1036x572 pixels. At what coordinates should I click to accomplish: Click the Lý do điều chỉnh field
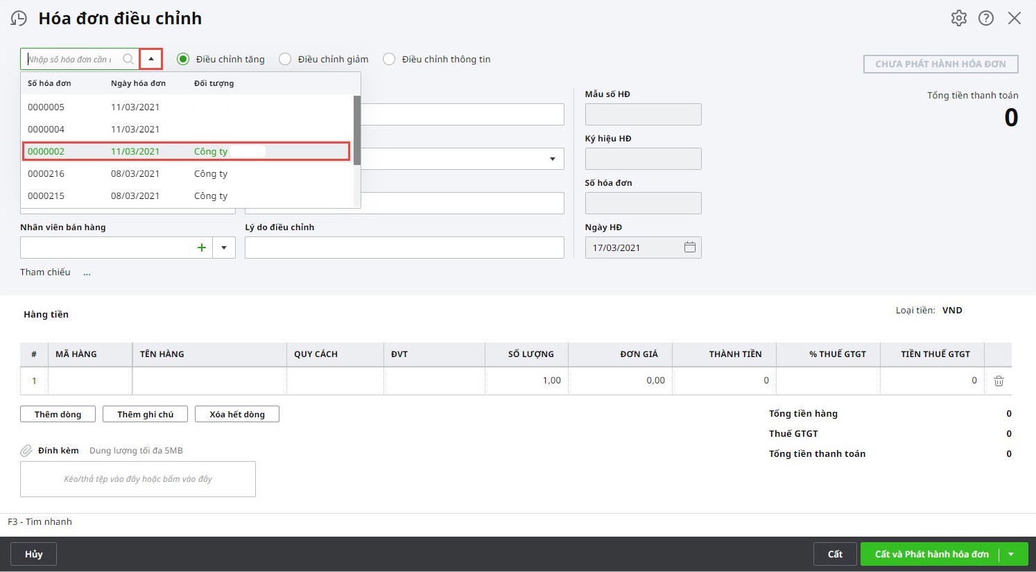404,248
